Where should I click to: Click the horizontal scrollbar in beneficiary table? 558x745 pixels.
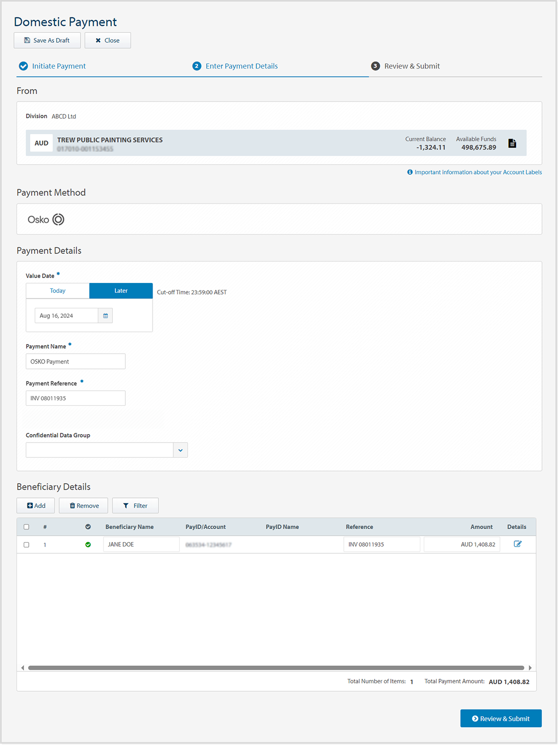(x=276, y=668)
